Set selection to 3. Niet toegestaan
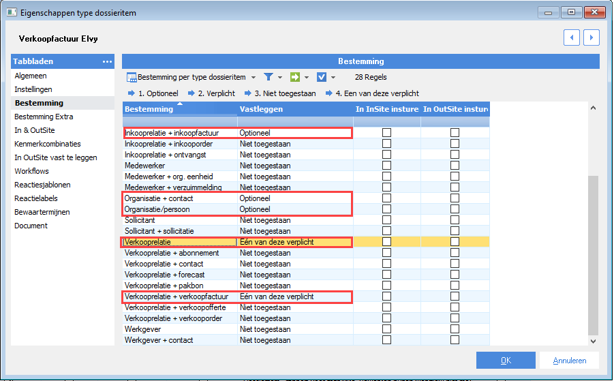Viewport: 614px width, 381px height. click(x=285, y=93)
